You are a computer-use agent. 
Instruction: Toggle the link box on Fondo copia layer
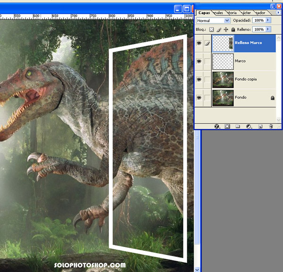click(207, 80)
